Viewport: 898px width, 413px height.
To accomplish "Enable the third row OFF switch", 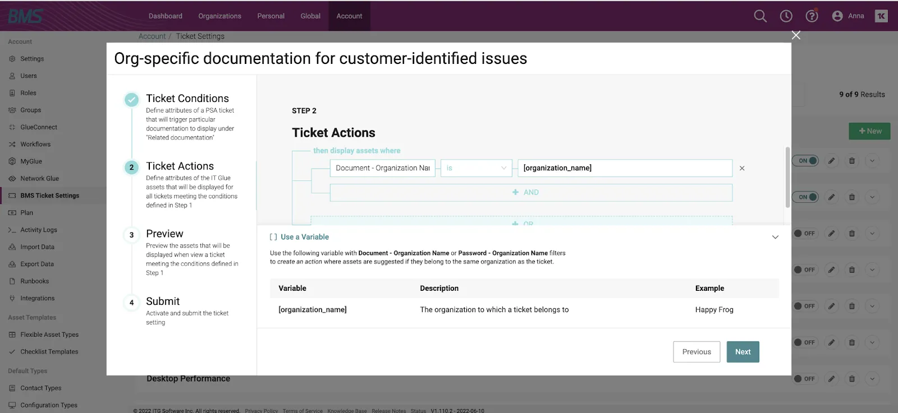I will click(805, 234).
